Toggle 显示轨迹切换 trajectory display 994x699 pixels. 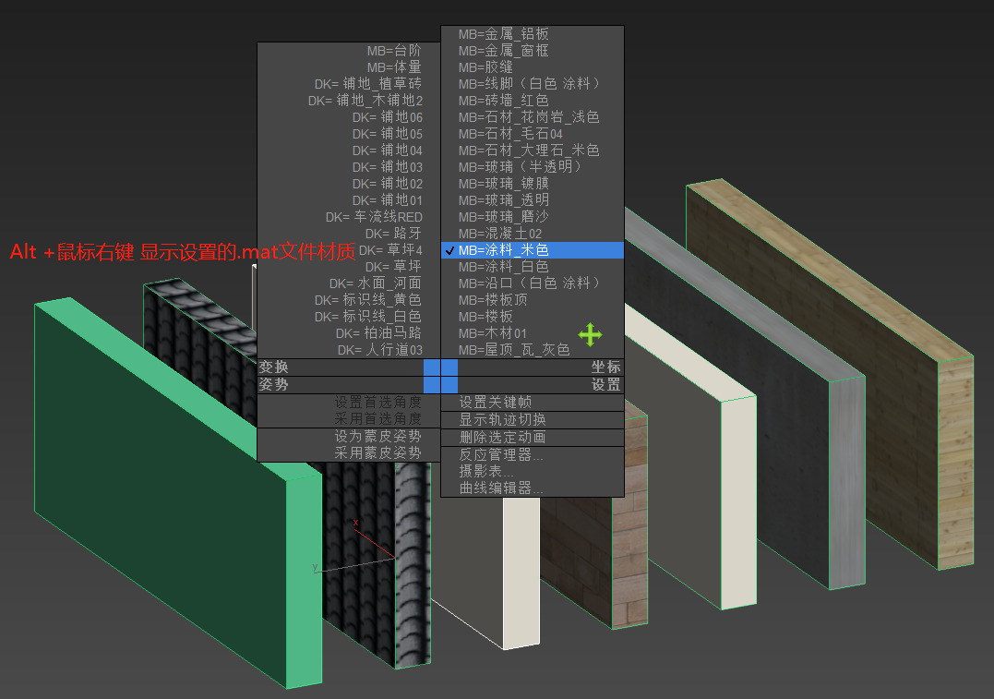[502, 419]
